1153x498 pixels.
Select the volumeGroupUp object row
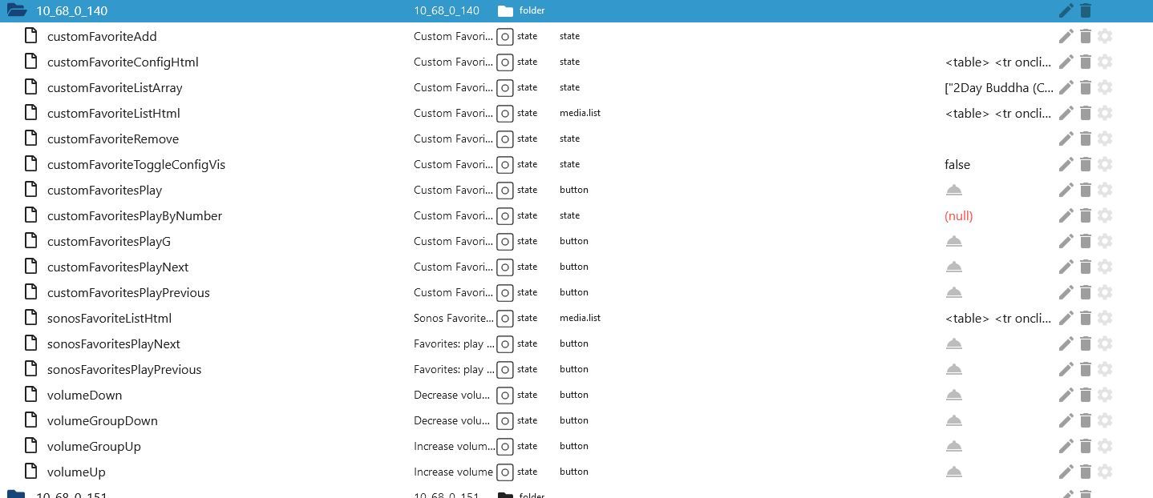pos(94,446)
